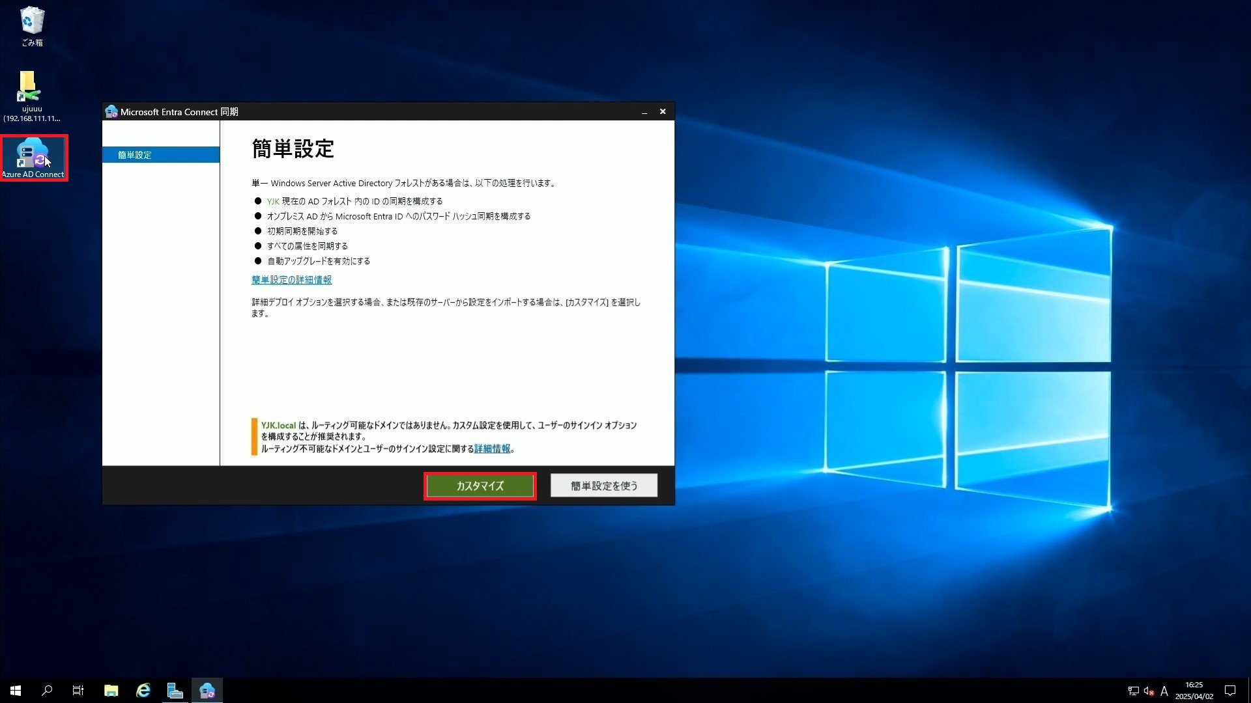Screen dimensions: 1251x703
Task: Click the YJK forest sync bullet text
Action: tap(355, 201)
